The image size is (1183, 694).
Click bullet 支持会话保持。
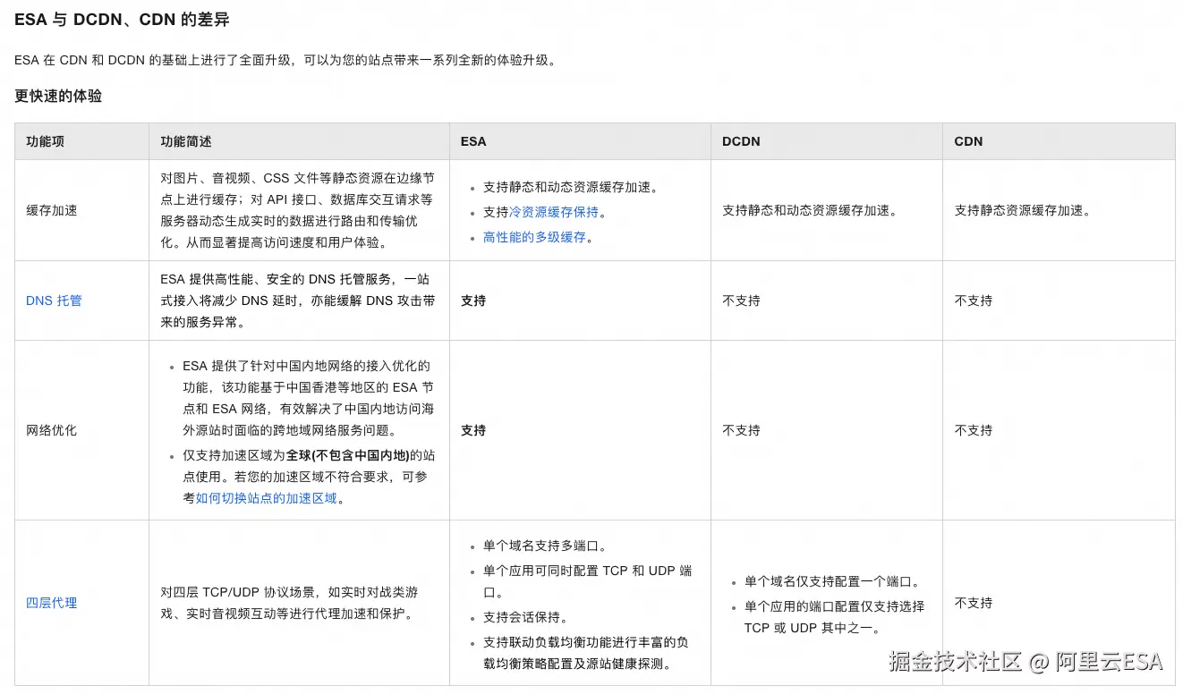(x=526, y=617)
